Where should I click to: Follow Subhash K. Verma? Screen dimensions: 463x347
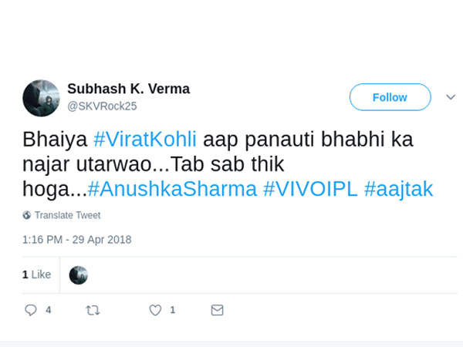coord(390,97)
